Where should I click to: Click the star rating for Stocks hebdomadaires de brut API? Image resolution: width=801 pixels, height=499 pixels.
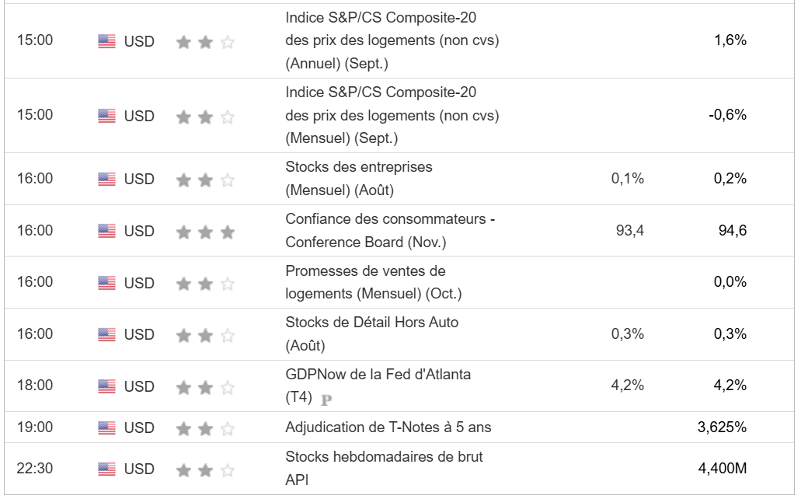coord(205,469)
